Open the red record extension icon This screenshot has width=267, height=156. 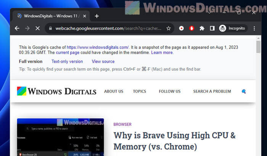point(181,28)
